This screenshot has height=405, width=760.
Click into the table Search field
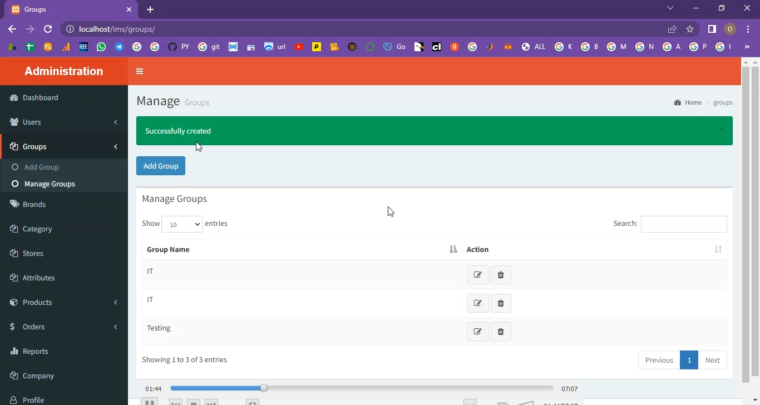683,224
